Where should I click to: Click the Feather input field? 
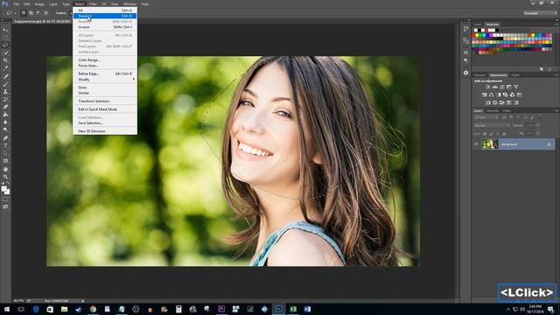coord(71,13)
